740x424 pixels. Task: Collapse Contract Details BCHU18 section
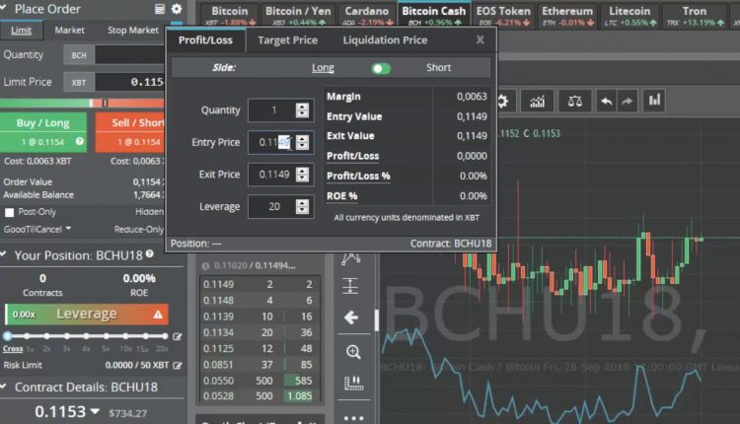point(4,387)
